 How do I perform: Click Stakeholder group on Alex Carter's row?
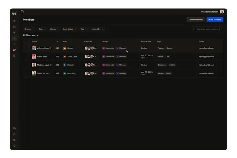pyautogui.click(x=108, y=57)
